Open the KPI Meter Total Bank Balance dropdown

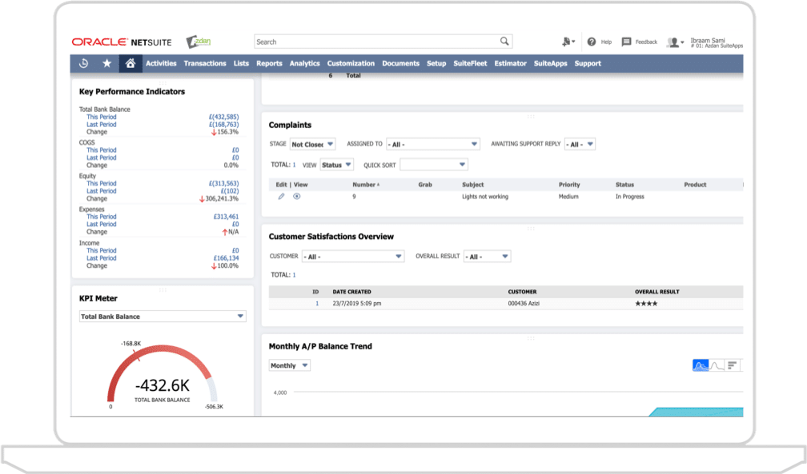(x=163, y=317)
